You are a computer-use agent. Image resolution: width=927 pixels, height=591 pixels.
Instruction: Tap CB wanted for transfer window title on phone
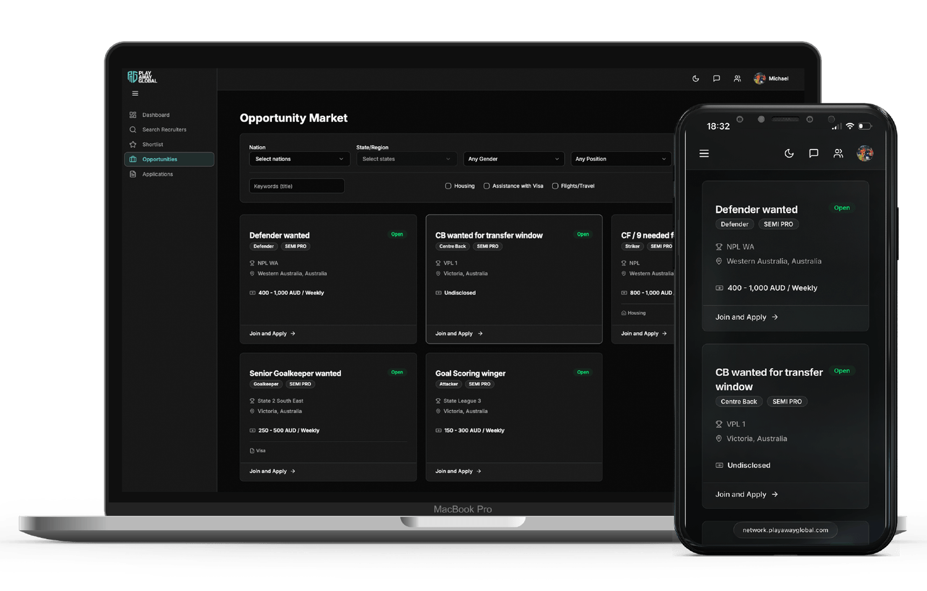769,379
